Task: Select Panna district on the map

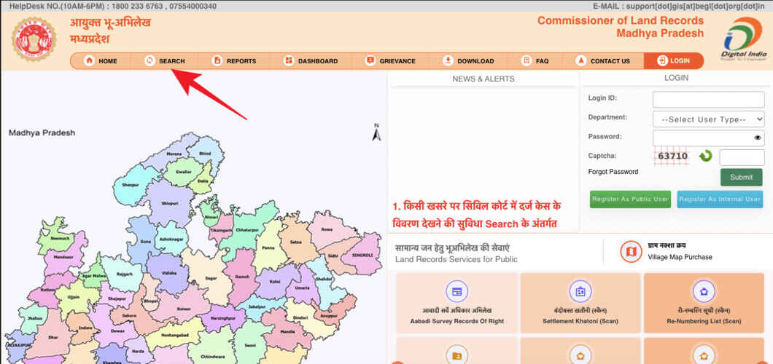Action: pyautogui.click(x=268, y=248)
